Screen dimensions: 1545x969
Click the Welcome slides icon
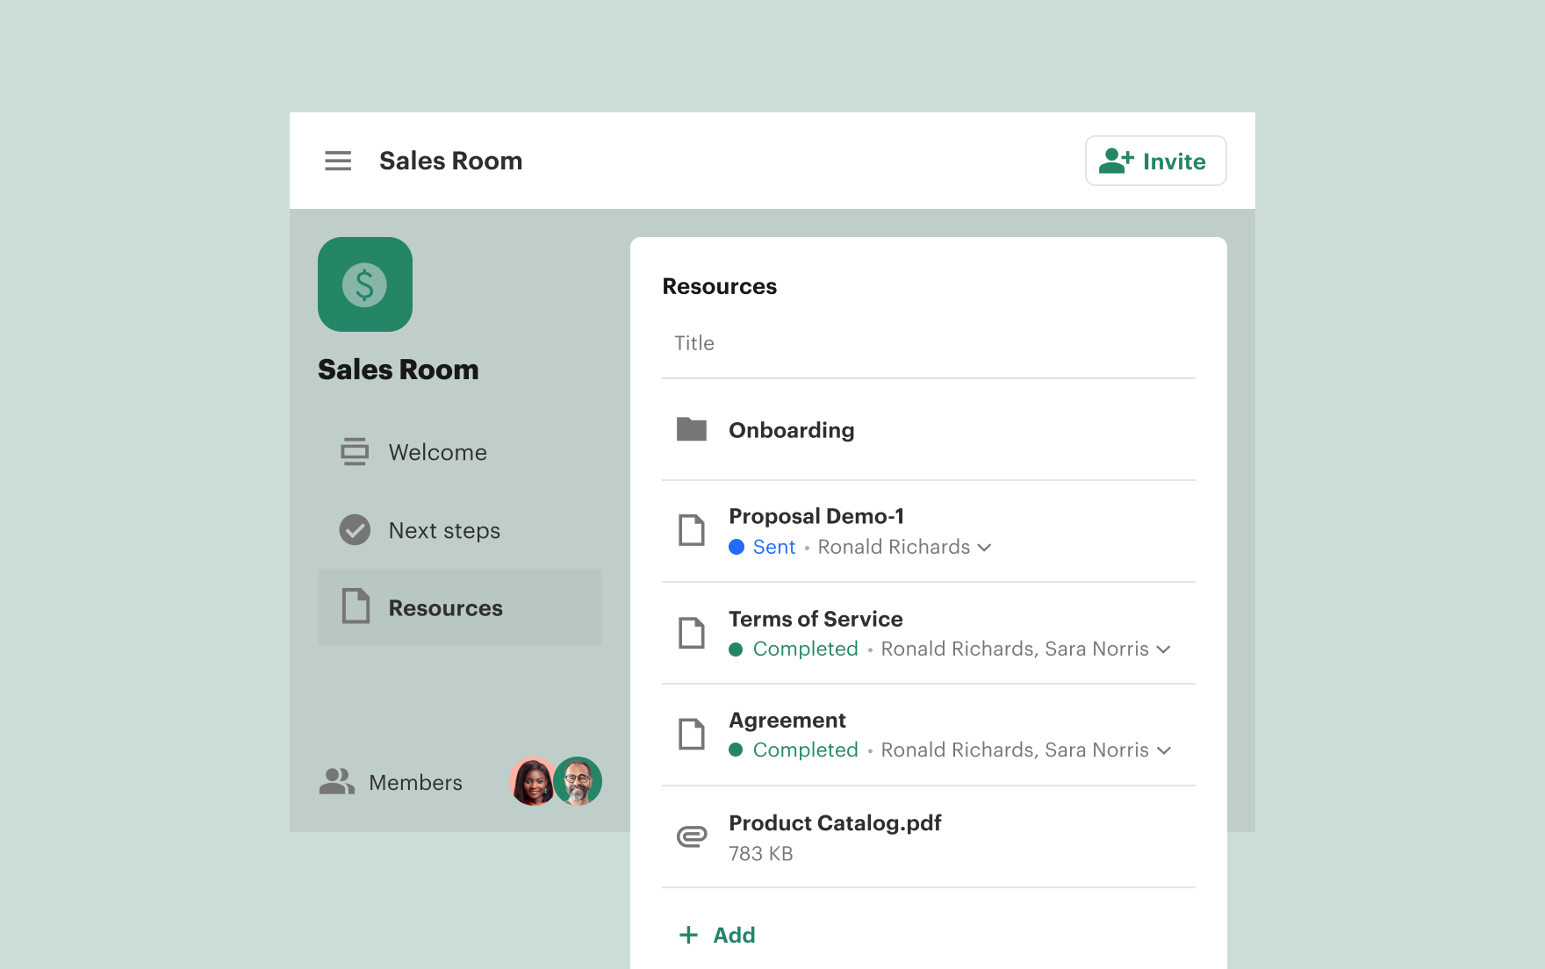tap(355, 452)
